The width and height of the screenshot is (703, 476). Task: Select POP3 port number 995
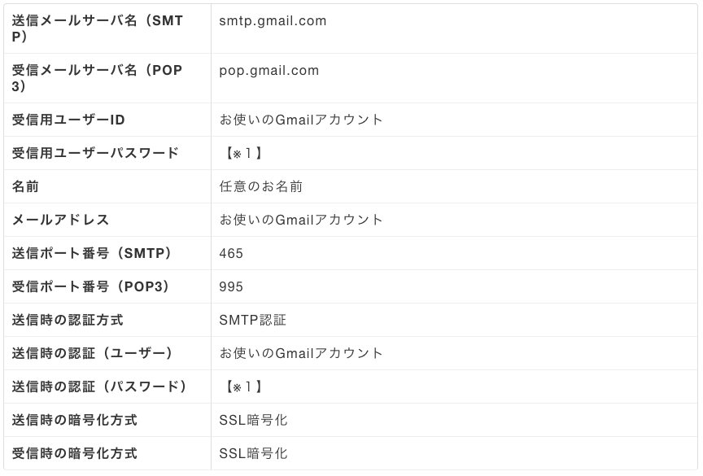[231, 287]
